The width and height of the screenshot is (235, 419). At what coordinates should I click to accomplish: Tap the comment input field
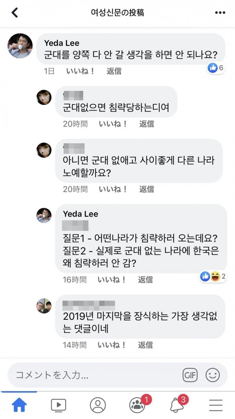(94, 375)
